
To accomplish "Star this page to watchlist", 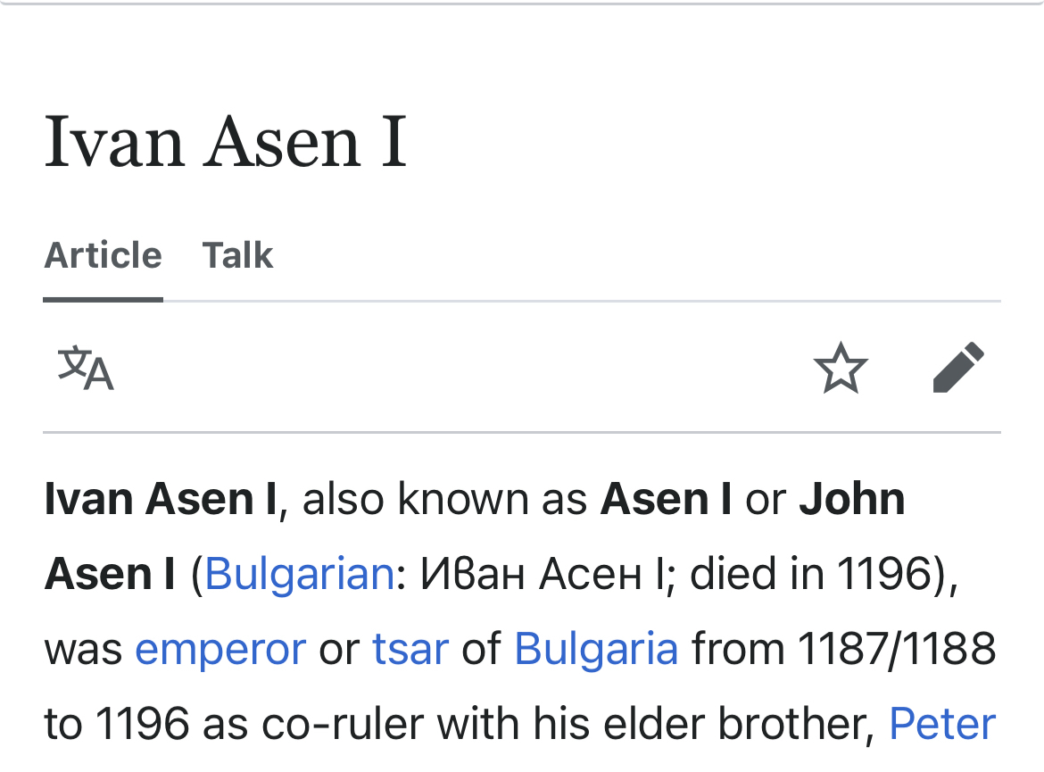I will (x=841, y=369).
